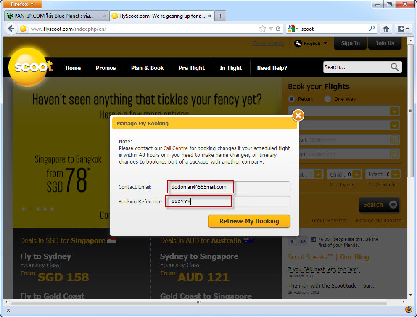The image size is (417, 317).
Task: Focus the Contact Email field
Action: tap(229, 187)
